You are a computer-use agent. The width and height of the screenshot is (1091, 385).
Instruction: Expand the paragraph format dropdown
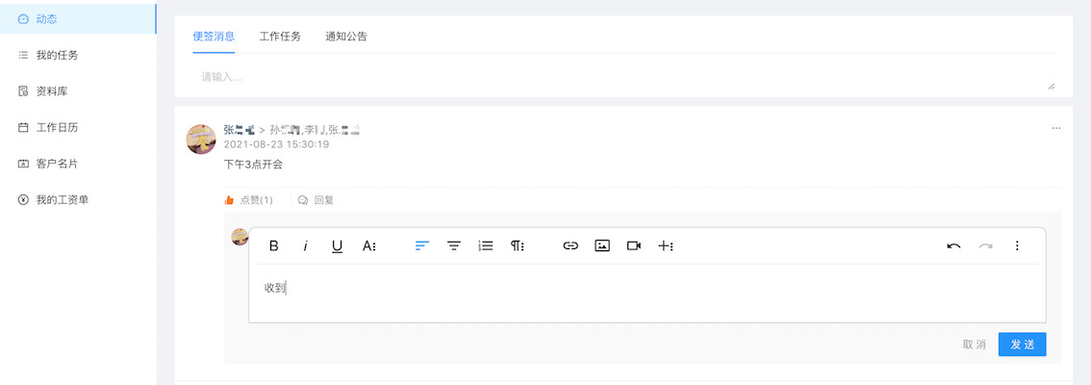click(x=517, y=245)
